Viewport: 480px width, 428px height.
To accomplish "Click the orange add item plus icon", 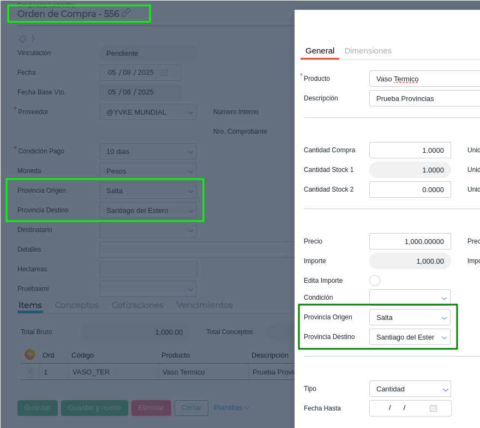I will 29,354.
